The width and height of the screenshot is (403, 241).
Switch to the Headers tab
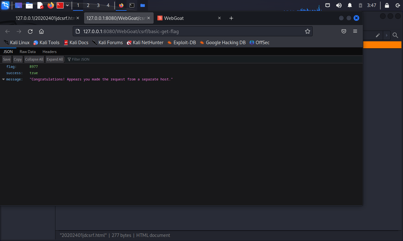point(49,51)
